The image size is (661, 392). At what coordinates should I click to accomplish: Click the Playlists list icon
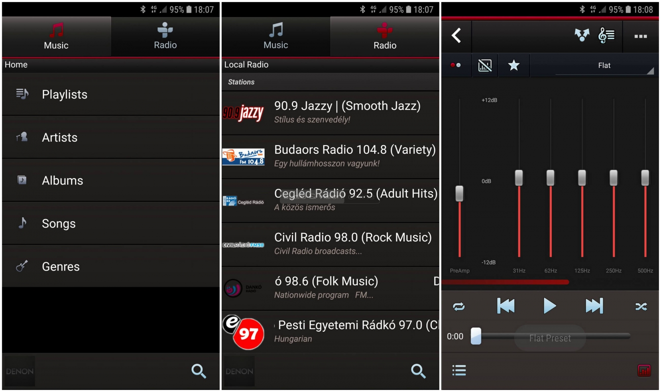click(x=22, y=94)
